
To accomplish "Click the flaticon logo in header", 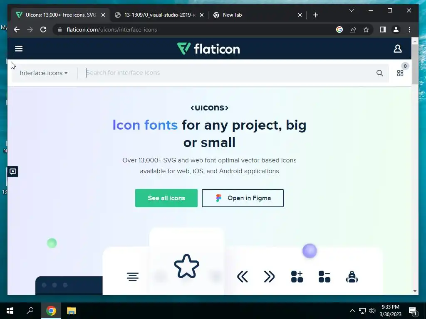I will (x=208, y=49).
